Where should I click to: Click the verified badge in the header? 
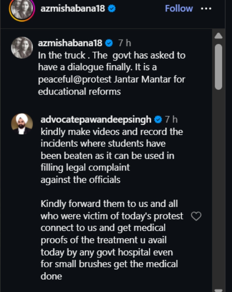pos(112,9)
